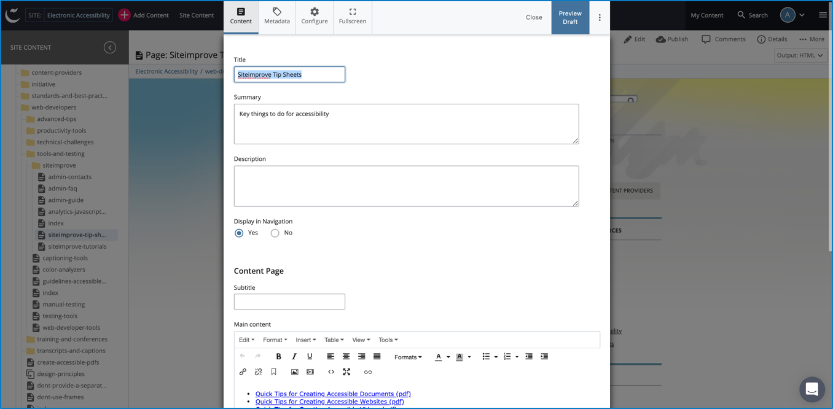Open the Tools menu dropdown
Viewport: 833px width, 409px height.
[x=388, y=340]
